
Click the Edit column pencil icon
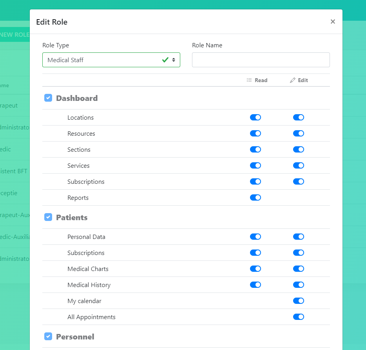[292, 80]
